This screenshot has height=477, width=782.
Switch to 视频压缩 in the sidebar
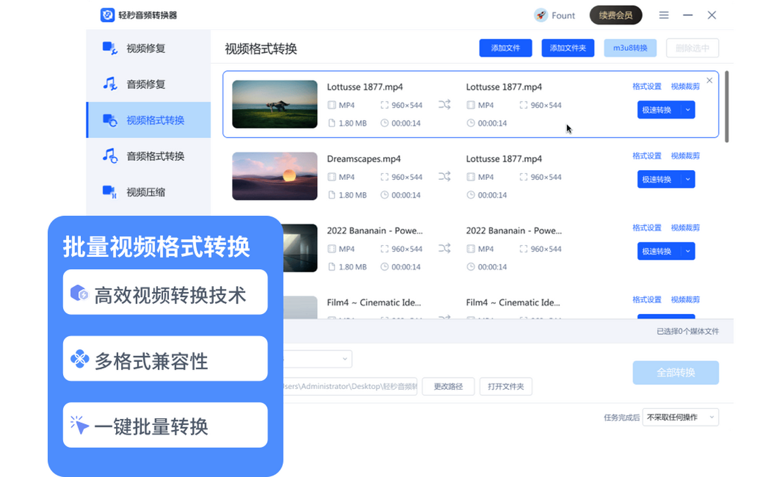(145, 192)
